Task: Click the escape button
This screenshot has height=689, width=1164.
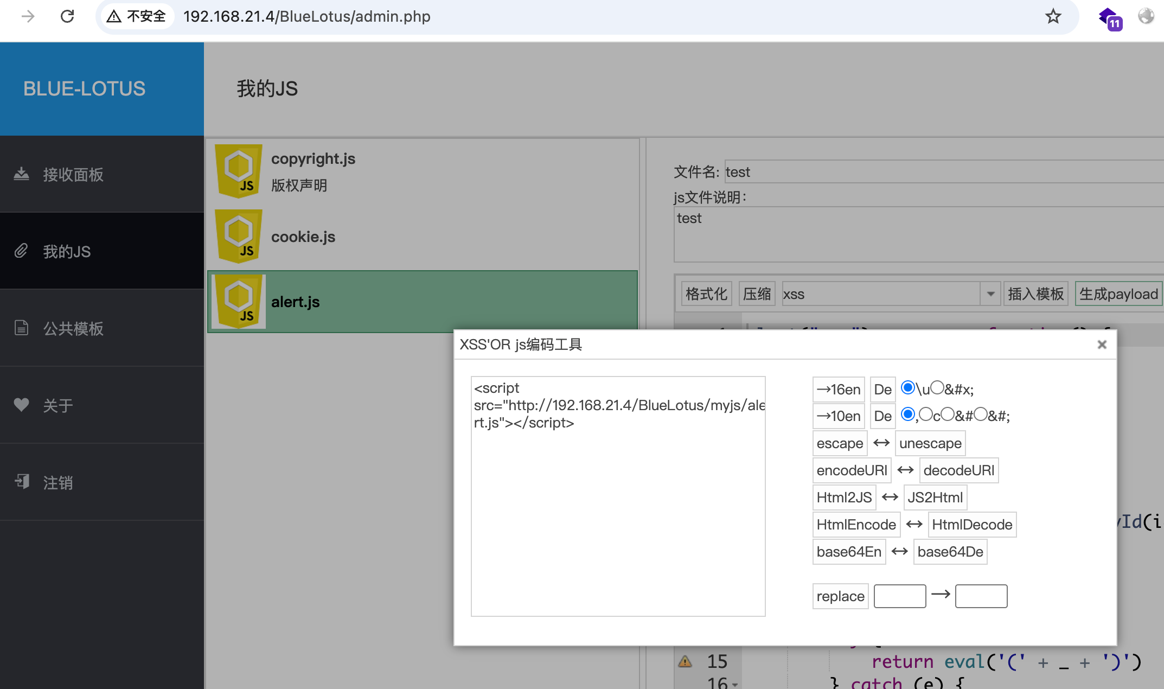Action: point(840,443)
